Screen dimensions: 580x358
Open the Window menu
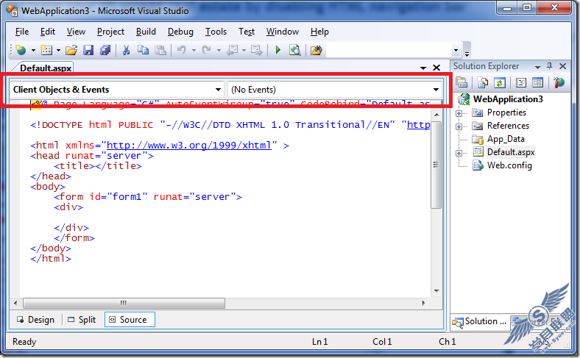(x=282, y=32)
